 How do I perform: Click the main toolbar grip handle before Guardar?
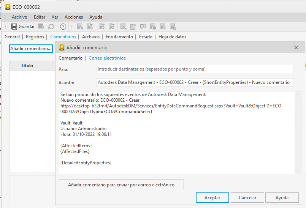(6, 27)
